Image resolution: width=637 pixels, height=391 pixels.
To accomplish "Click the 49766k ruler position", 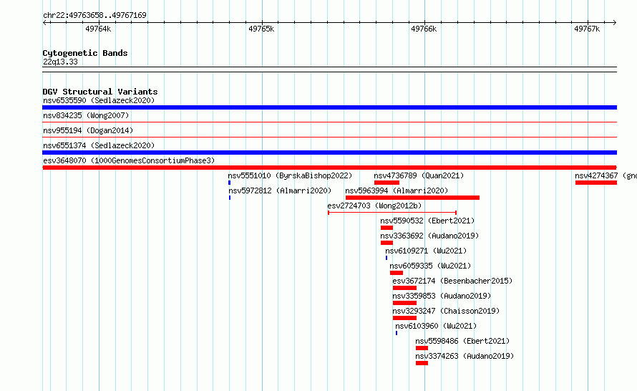I will click(424, 29).
